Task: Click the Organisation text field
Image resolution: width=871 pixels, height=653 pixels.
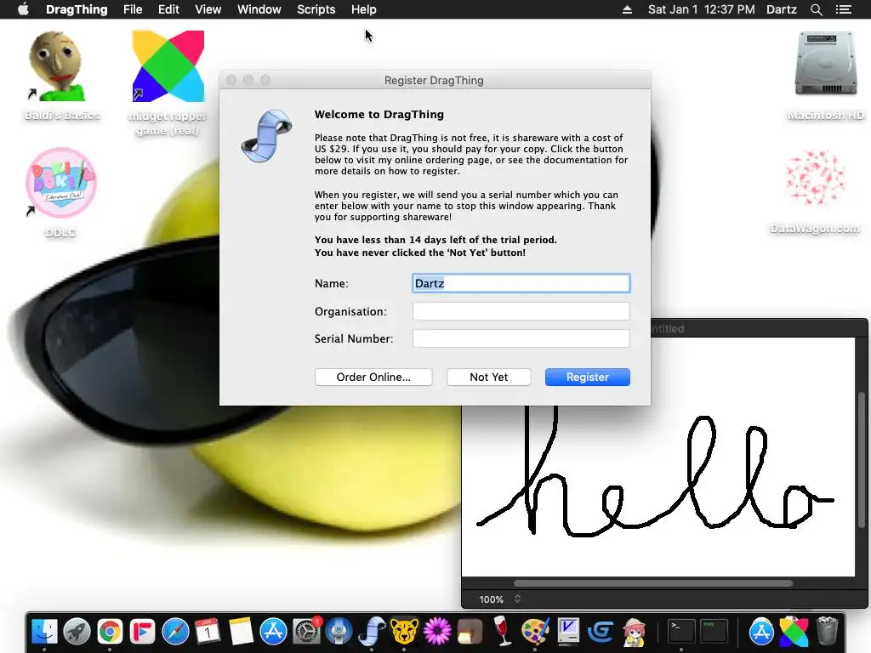Action: point(521,311)
